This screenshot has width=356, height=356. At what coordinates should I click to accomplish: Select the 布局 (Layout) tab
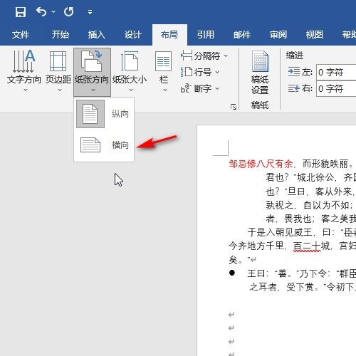pos(169,35)
